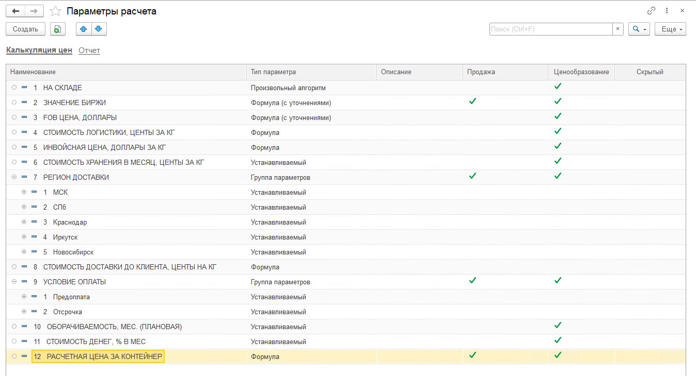Click the back navigation arrow

[15, 11]
